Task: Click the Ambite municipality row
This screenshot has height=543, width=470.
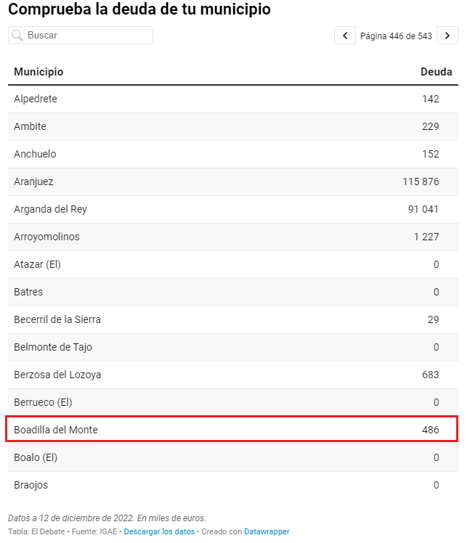Action: coord(233,126)
